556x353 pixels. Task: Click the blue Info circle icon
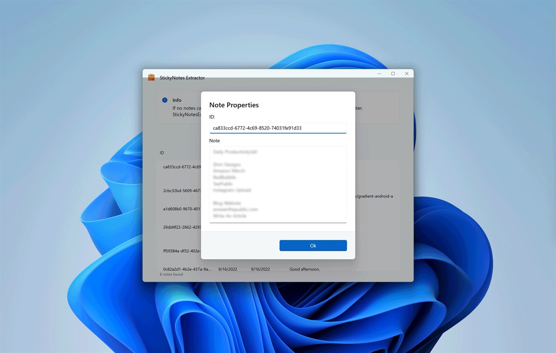click(165, 100)
